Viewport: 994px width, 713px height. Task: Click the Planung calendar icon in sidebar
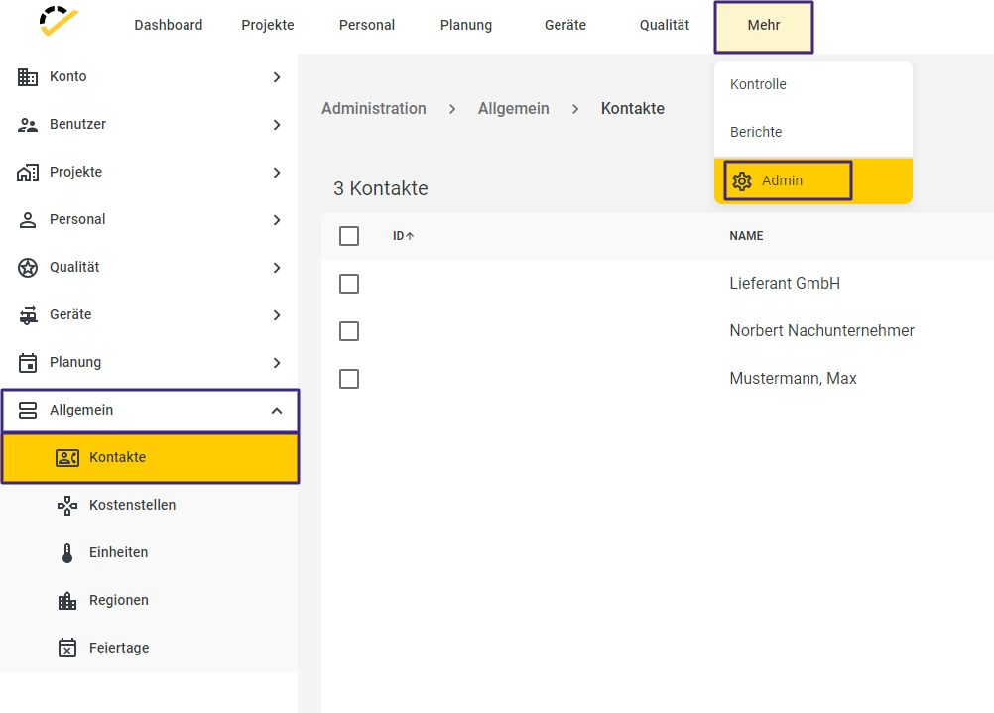point(27,363)
